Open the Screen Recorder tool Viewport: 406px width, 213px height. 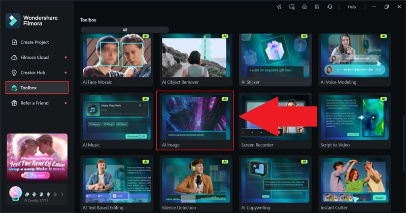(275, 121)
